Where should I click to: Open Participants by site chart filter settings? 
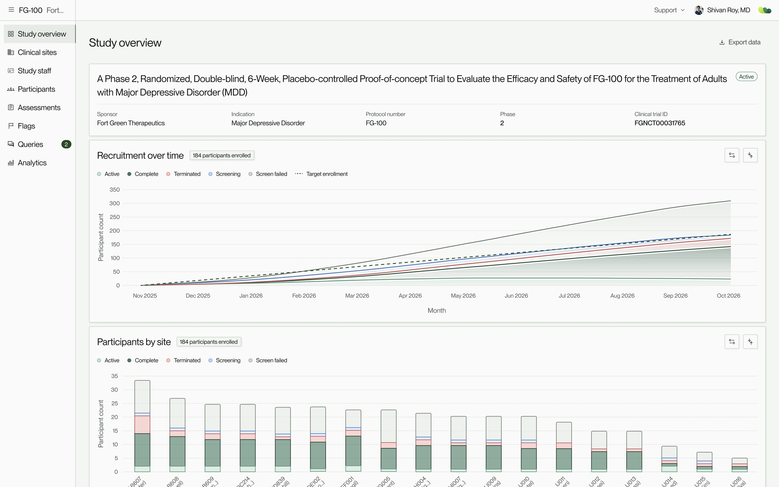pyautogui.click(x=732, y=342)
